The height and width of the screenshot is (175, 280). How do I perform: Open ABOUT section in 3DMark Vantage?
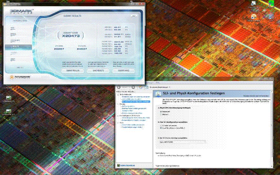click(x=13, y=59)
